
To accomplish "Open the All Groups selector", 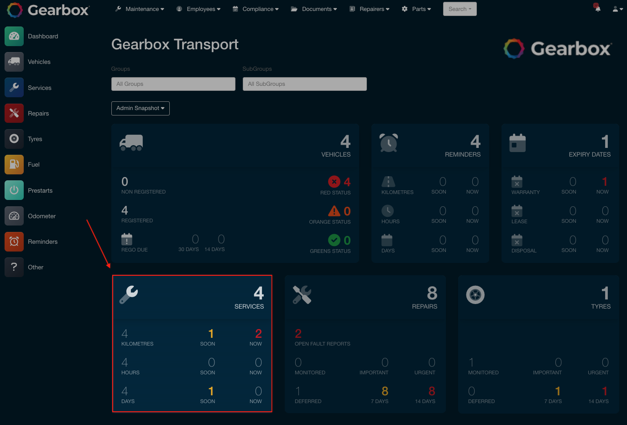I will tap(173, 84).
